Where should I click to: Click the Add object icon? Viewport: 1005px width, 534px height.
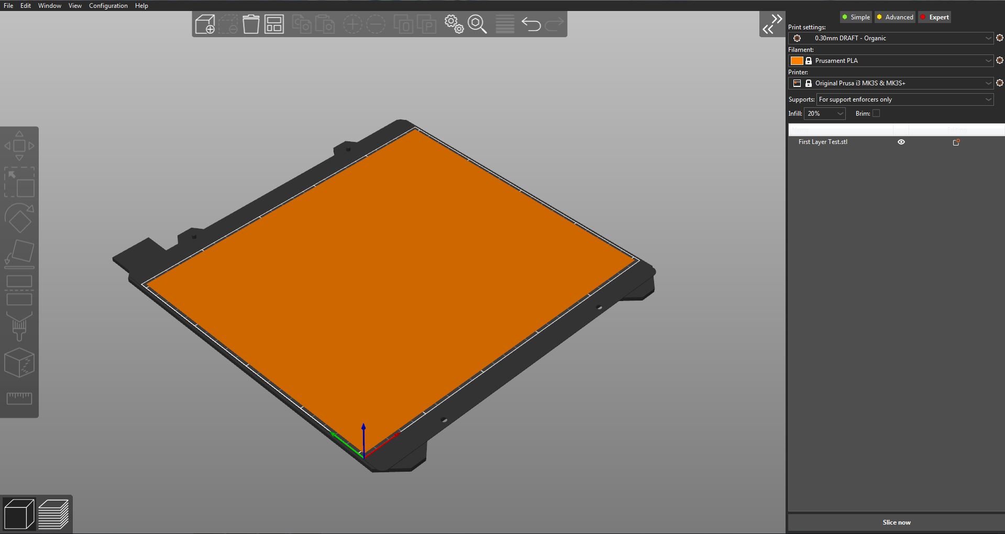(205, 24)
